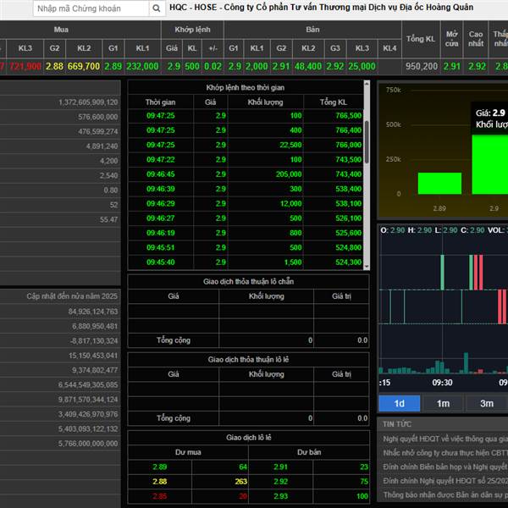Click the Thời gian column header
508x508 pixels.
point(160,102)
